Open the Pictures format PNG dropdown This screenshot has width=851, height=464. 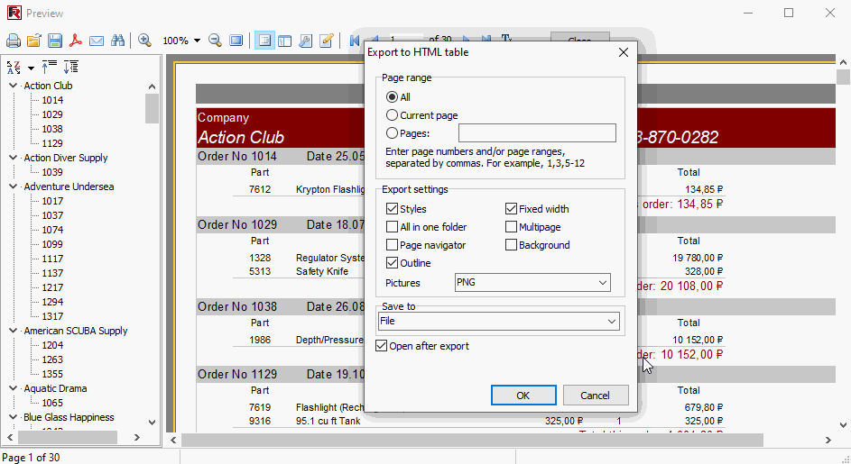point(532,283)
